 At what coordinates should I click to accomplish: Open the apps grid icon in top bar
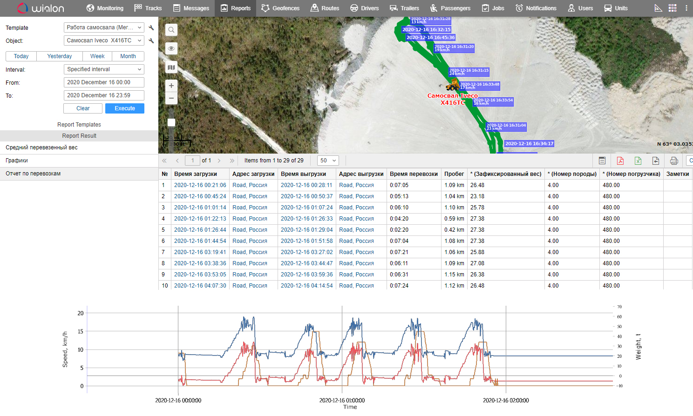click(x=672, y=8)
